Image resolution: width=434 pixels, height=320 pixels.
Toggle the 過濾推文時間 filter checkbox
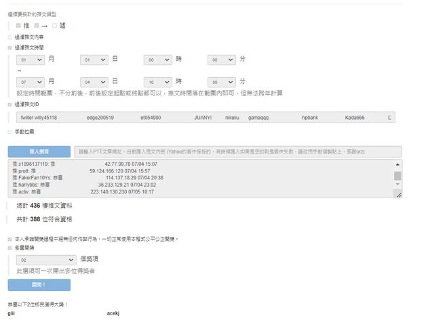pos(9,48)
